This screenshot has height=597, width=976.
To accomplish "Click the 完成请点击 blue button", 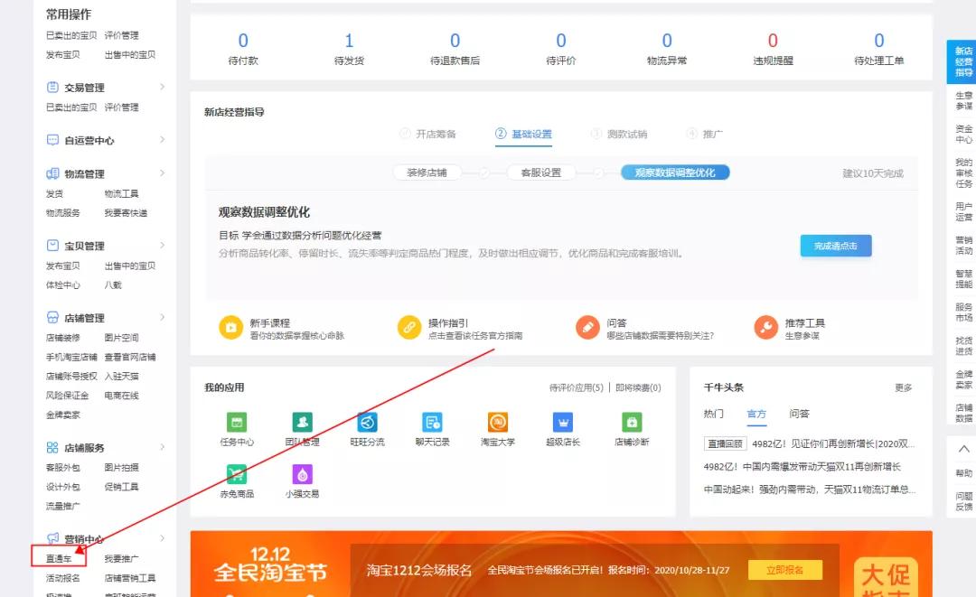I will (x=835, y=246).
